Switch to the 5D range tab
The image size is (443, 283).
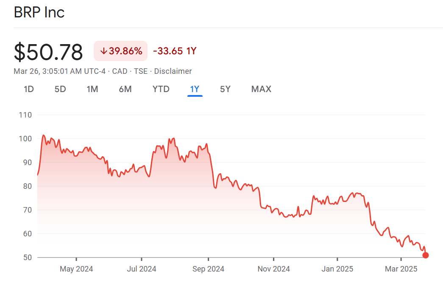60,89
